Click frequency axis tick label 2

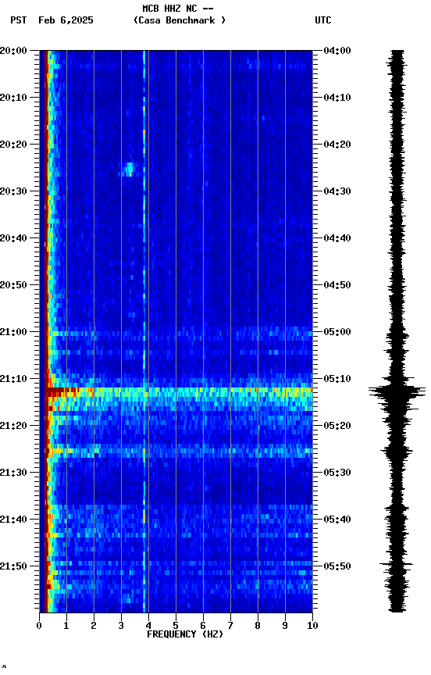(x=94, y=626)
